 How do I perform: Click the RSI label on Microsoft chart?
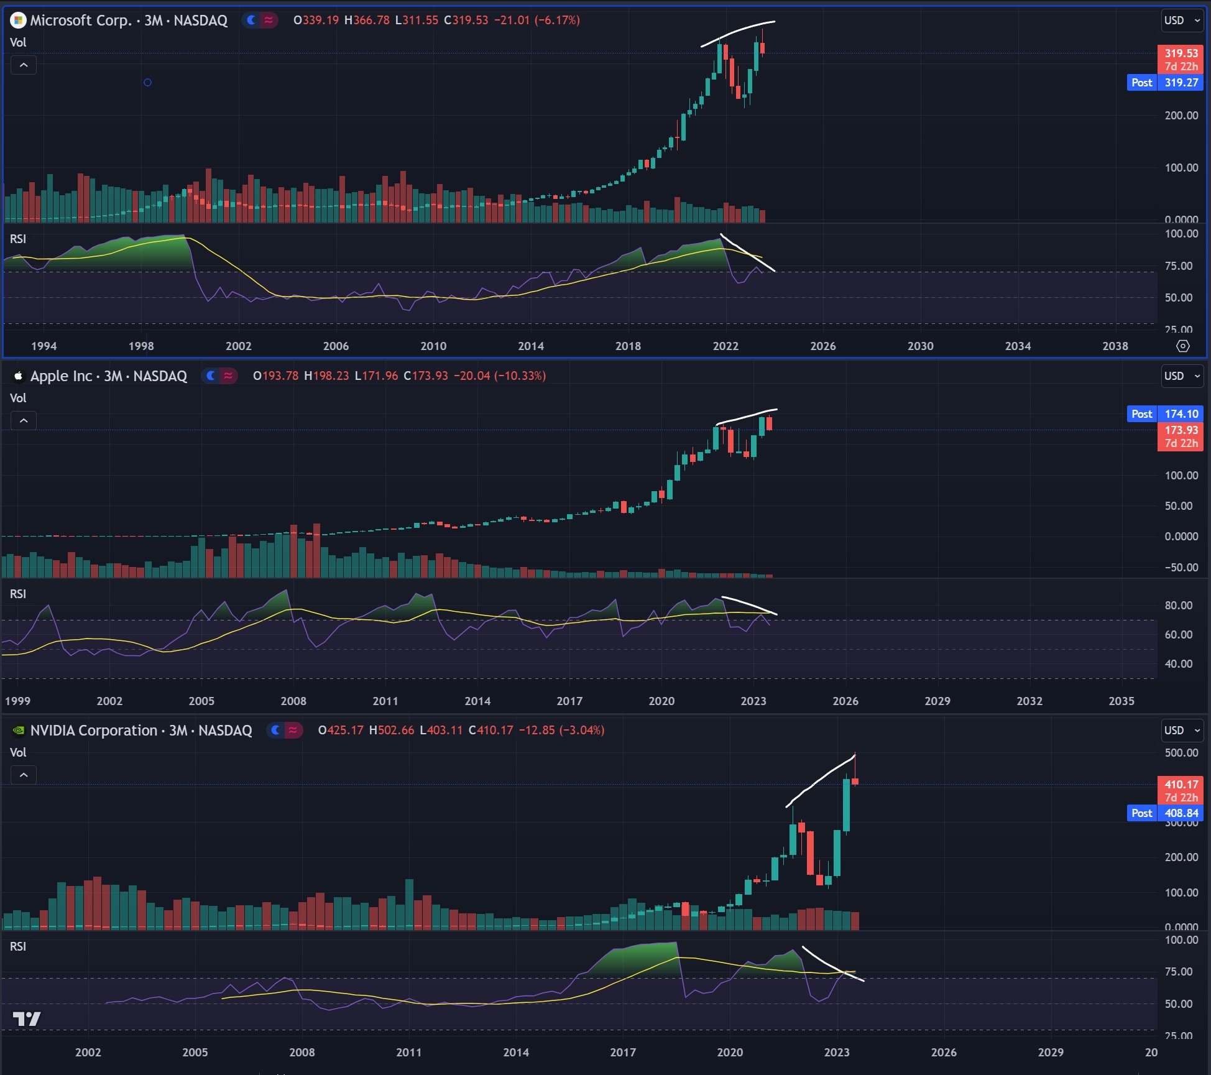(x=18, y=239)
